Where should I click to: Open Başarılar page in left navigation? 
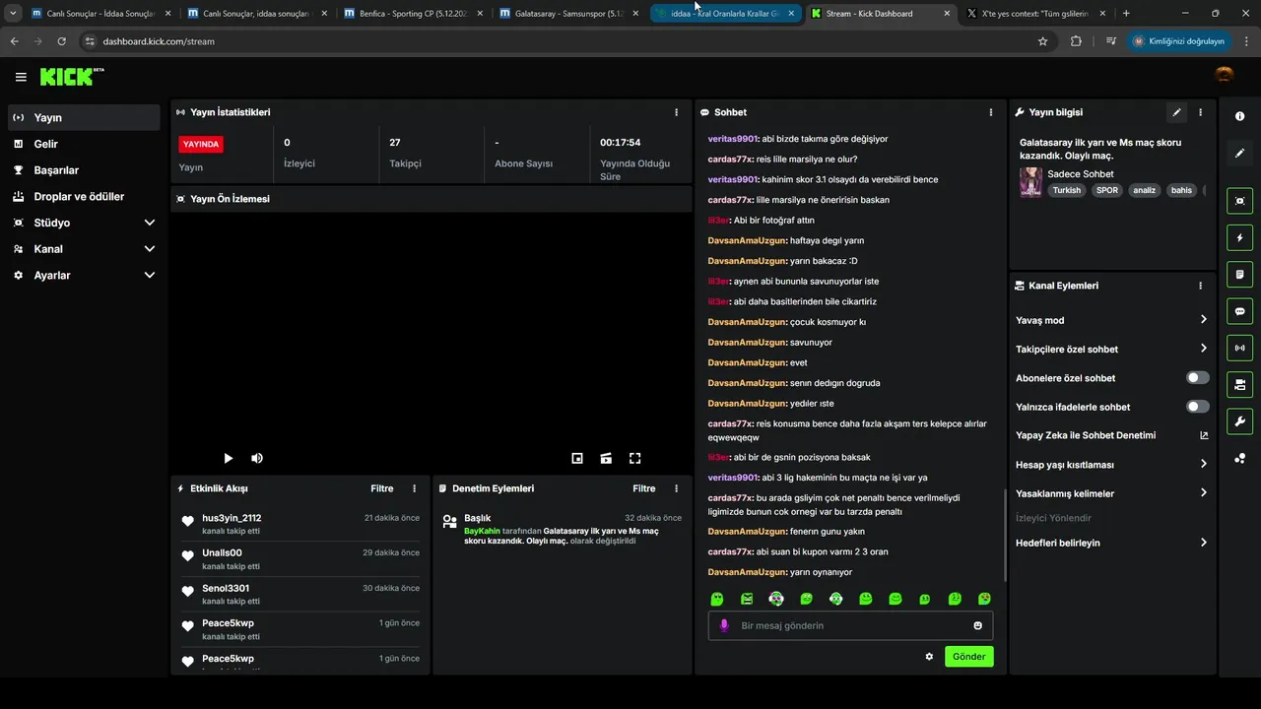pyautogui.click(x=84, y=170)
